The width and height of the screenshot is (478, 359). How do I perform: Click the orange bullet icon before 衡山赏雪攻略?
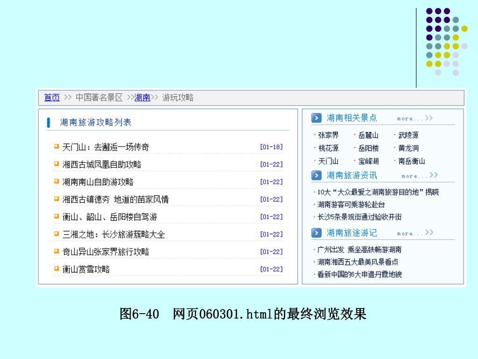[56, 269]
